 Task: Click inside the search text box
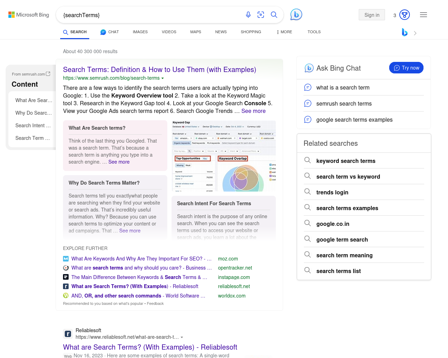[150, 15]
